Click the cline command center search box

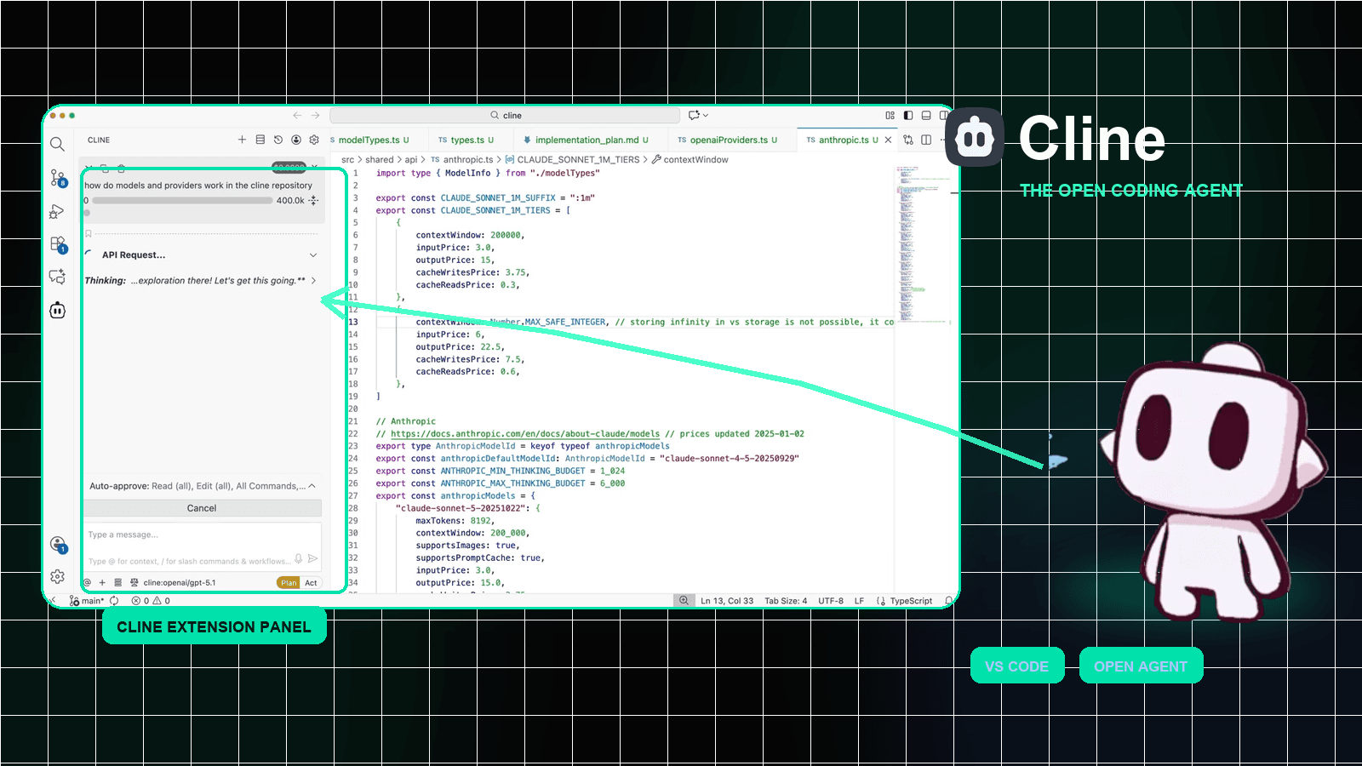[505, 115]
